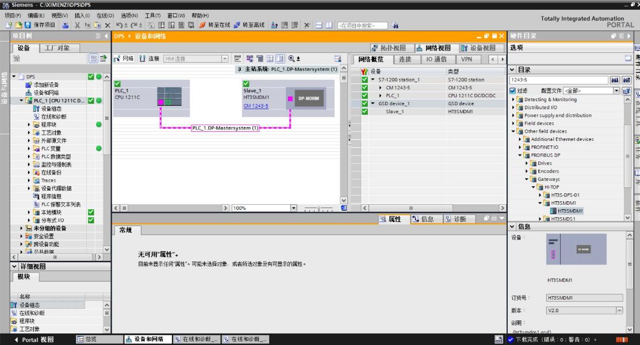Click the Save Project toolbar icon
The width and height of the screenshot is (640, 345).
click(28, 25)
